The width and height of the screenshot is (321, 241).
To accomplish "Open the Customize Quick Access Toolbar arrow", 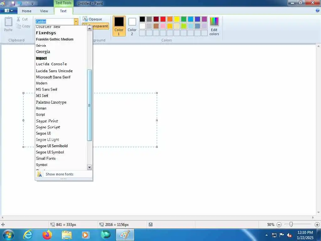I will pos(32,4).
